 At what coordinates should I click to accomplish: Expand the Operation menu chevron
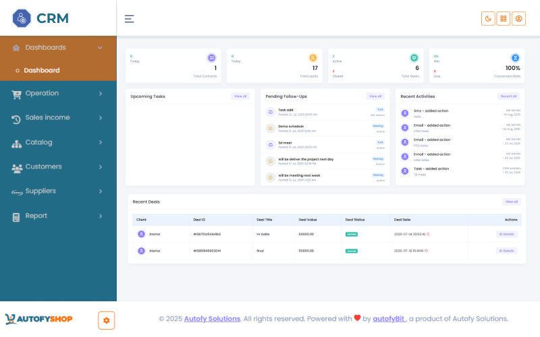[x=101, y=94]
